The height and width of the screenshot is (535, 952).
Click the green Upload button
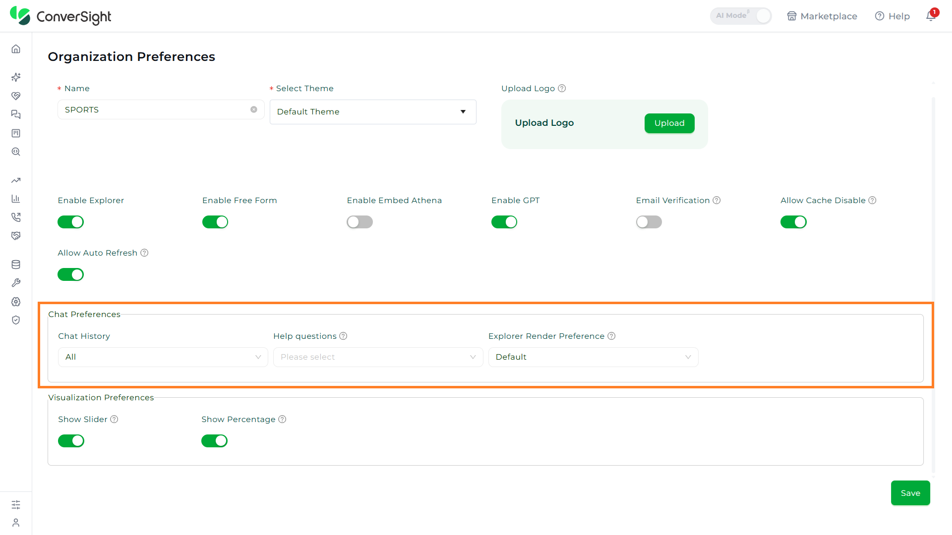pyautogui.click(x=669, y=123)
